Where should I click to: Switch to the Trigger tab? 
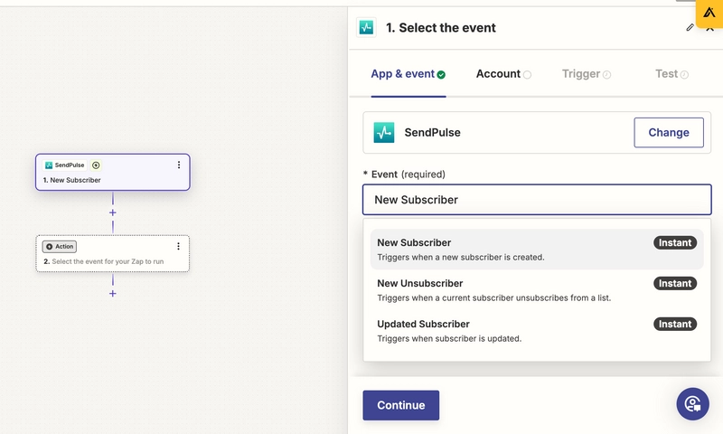[x=586, y=74]
